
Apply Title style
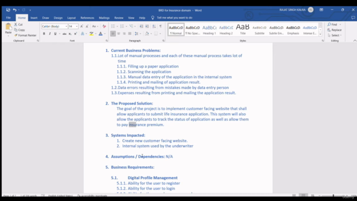pyautogui.click(x=243, y=30)
